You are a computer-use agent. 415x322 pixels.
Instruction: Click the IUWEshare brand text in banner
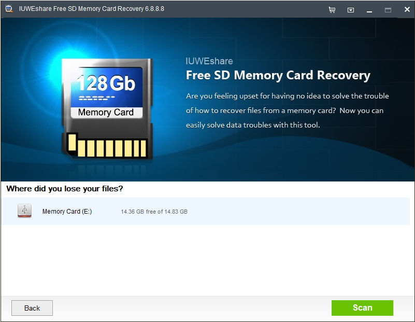209,61
